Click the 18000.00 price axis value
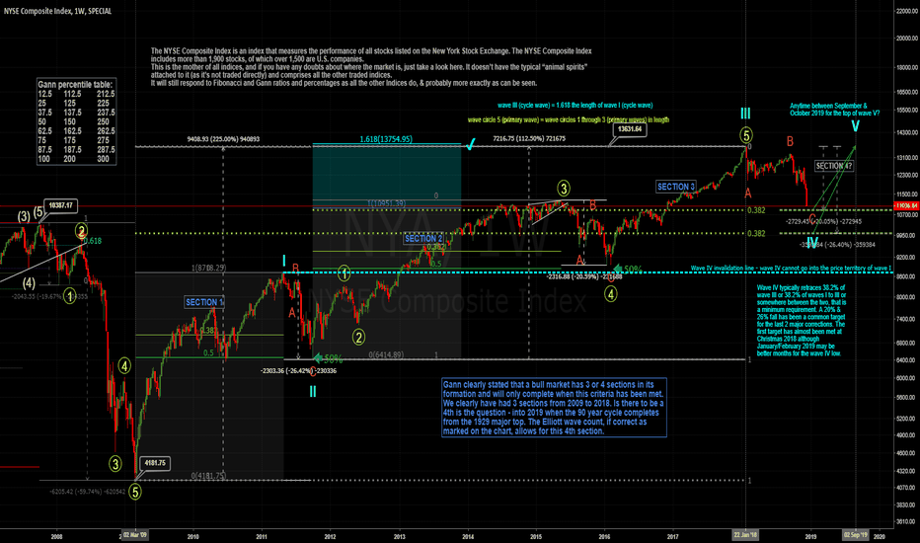Image resolution: width=920 pixels, height=543 pixels. coord(906,67)
